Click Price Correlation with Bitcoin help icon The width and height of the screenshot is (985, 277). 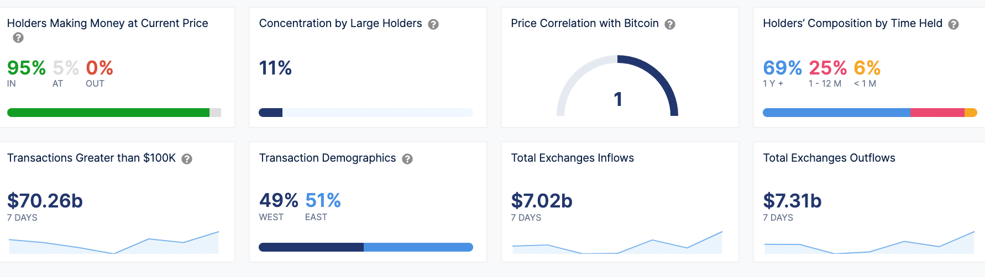670,24
